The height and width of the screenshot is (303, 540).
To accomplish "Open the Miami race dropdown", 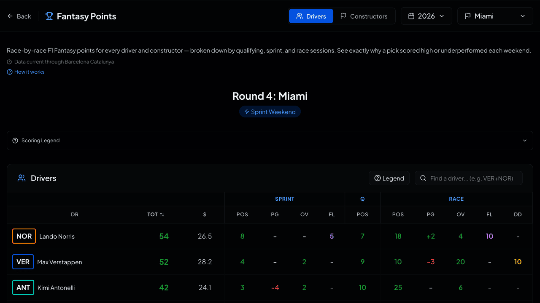I will (495, 16).
